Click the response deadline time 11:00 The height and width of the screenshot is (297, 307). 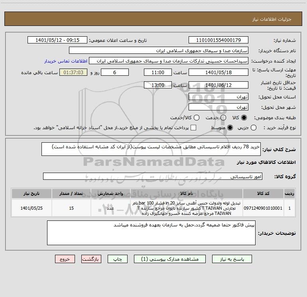[x=158, y=72]
